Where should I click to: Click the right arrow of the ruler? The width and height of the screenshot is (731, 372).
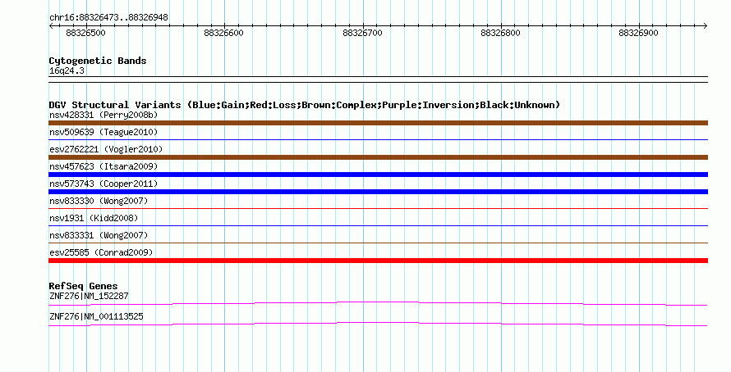706,25
